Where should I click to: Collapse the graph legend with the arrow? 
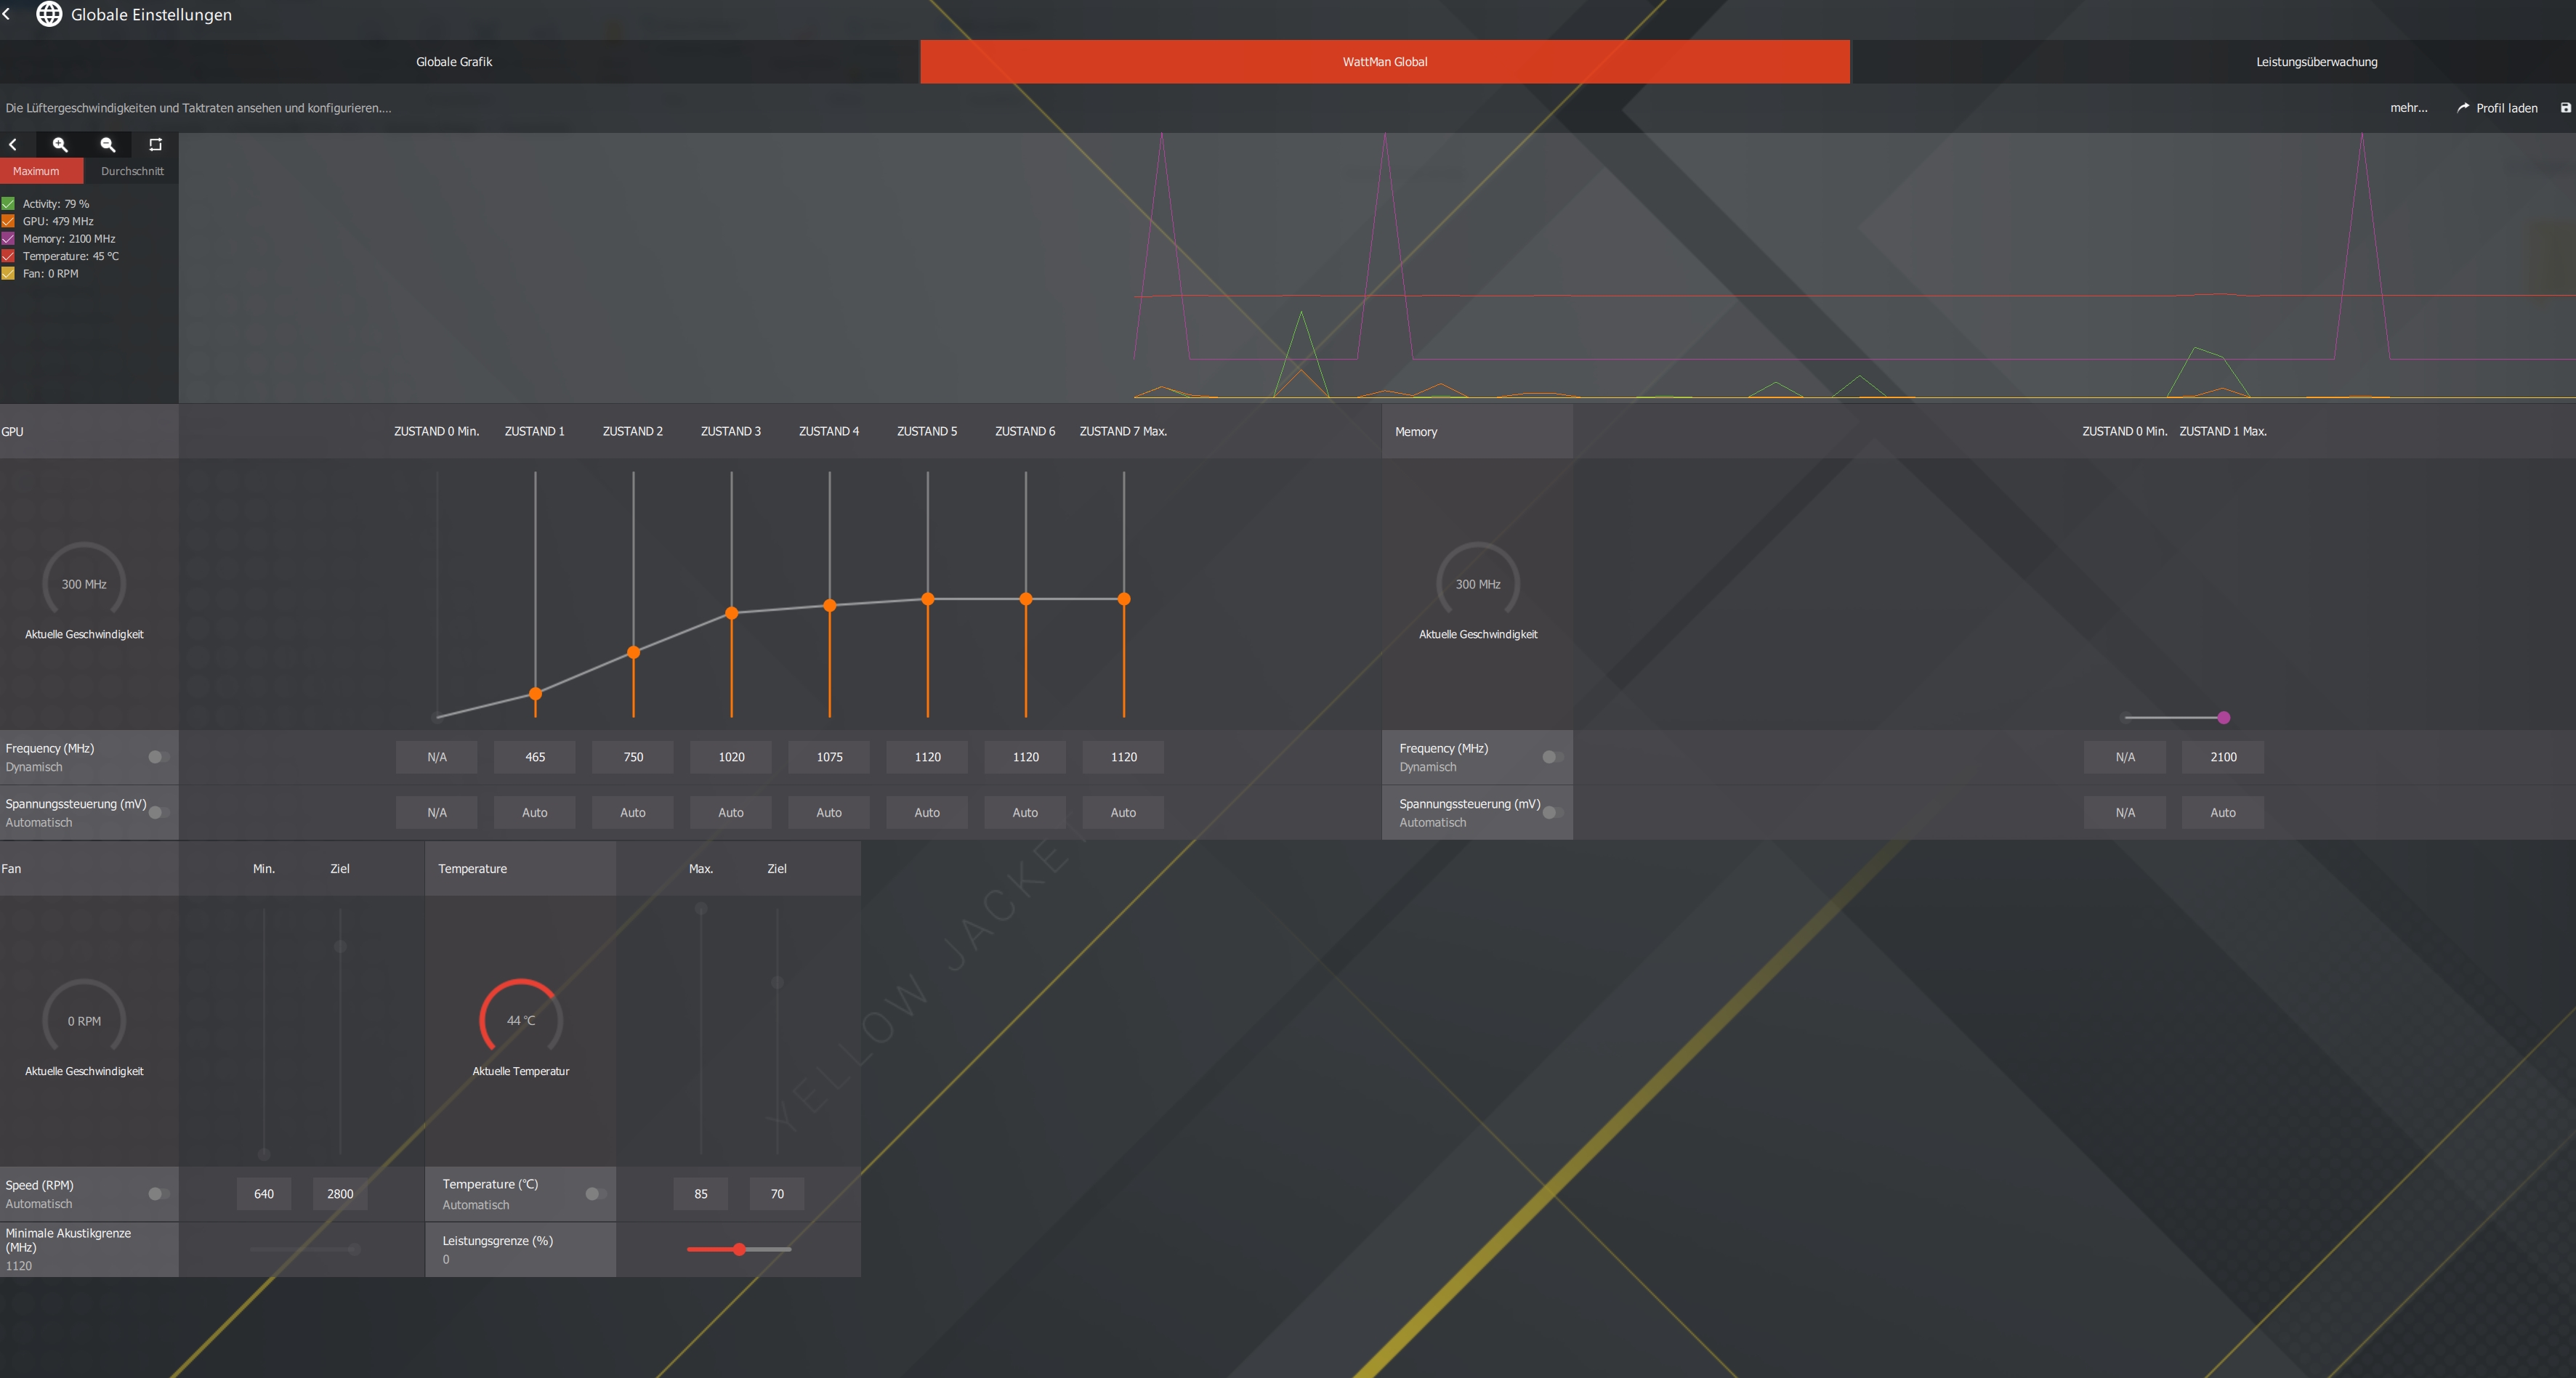(x=13, y=145)
